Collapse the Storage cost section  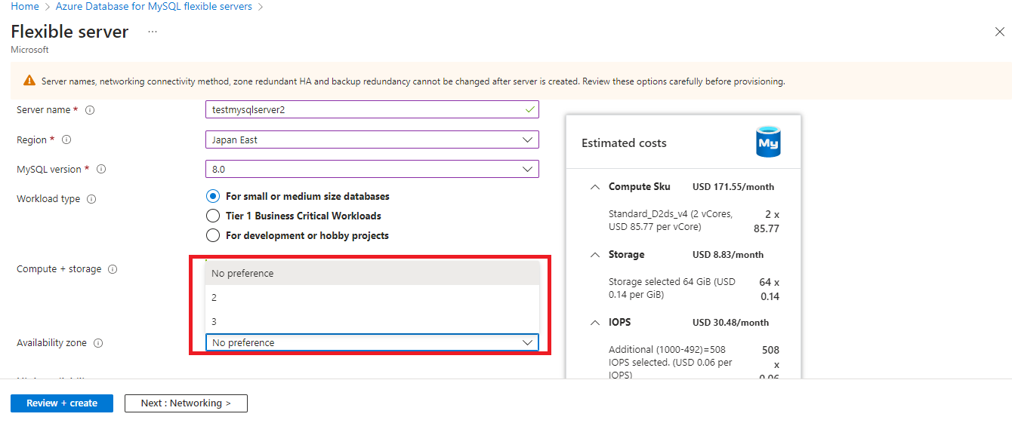click(594, 255)
